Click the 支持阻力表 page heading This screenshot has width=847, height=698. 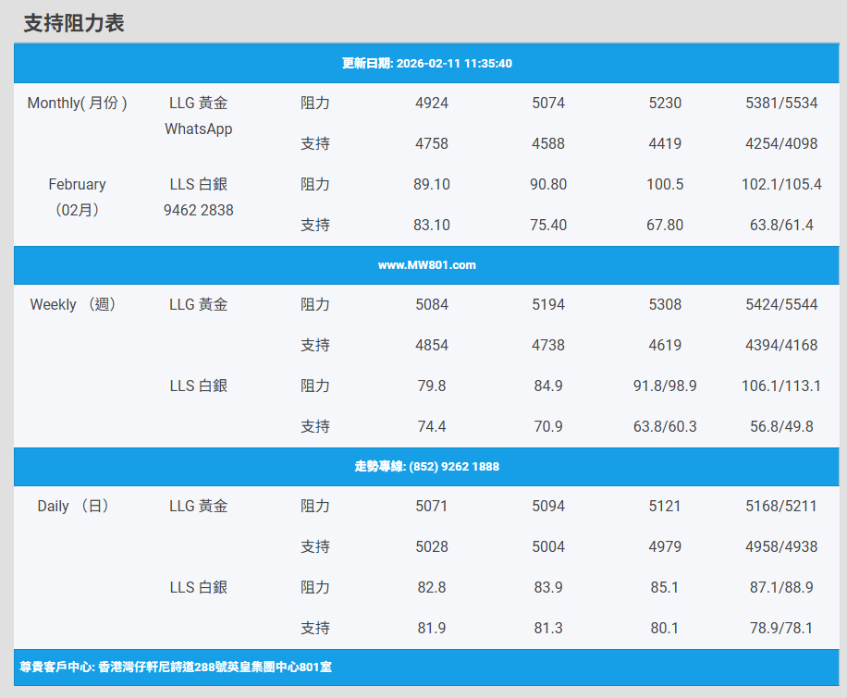74,24
